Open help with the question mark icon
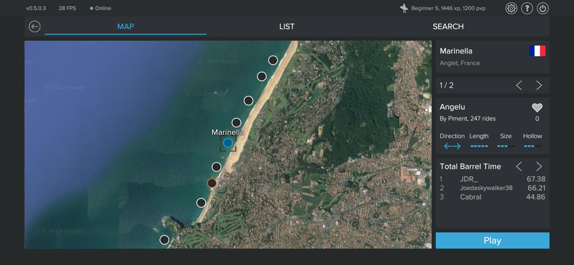 (527, 8)
